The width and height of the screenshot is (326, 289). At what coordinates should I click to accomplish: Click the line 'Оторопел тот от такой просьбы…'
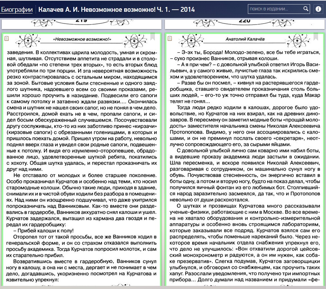pos(85,237)
